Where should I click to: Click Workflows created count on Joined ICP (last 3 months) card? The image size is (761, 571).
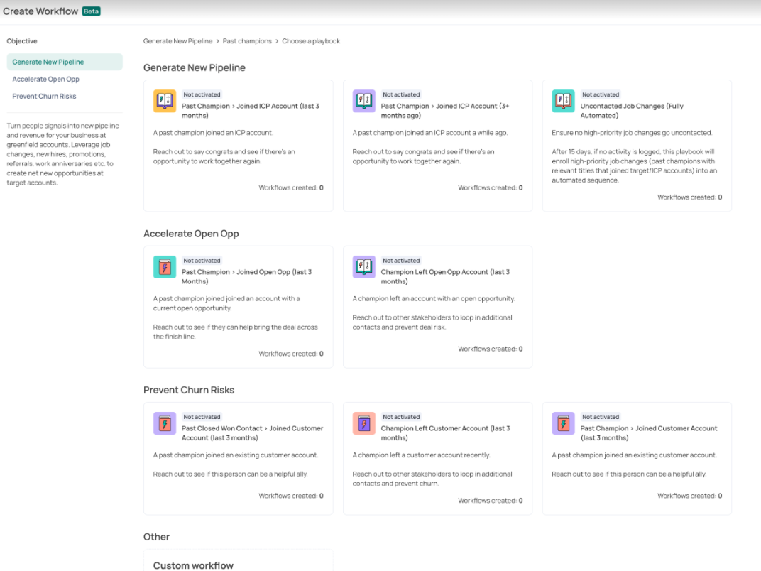point(291,188)
